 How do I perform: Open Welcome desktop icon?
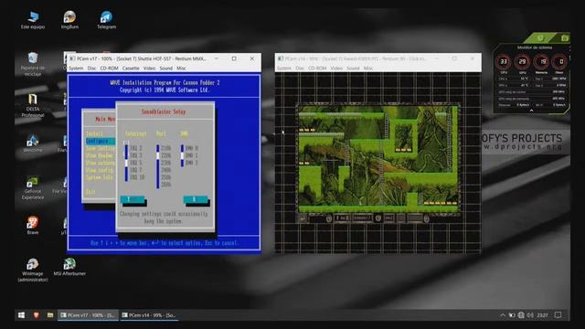pyautogui.click(x=33, y=143)
